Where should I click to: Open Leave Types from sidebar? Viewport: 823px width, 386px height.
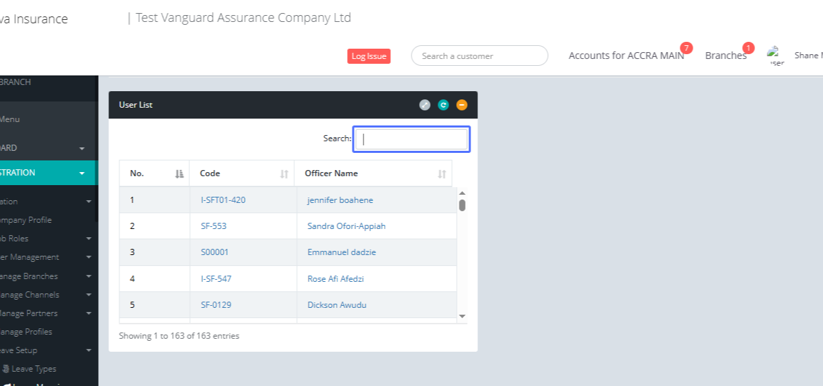click(34, 369)
